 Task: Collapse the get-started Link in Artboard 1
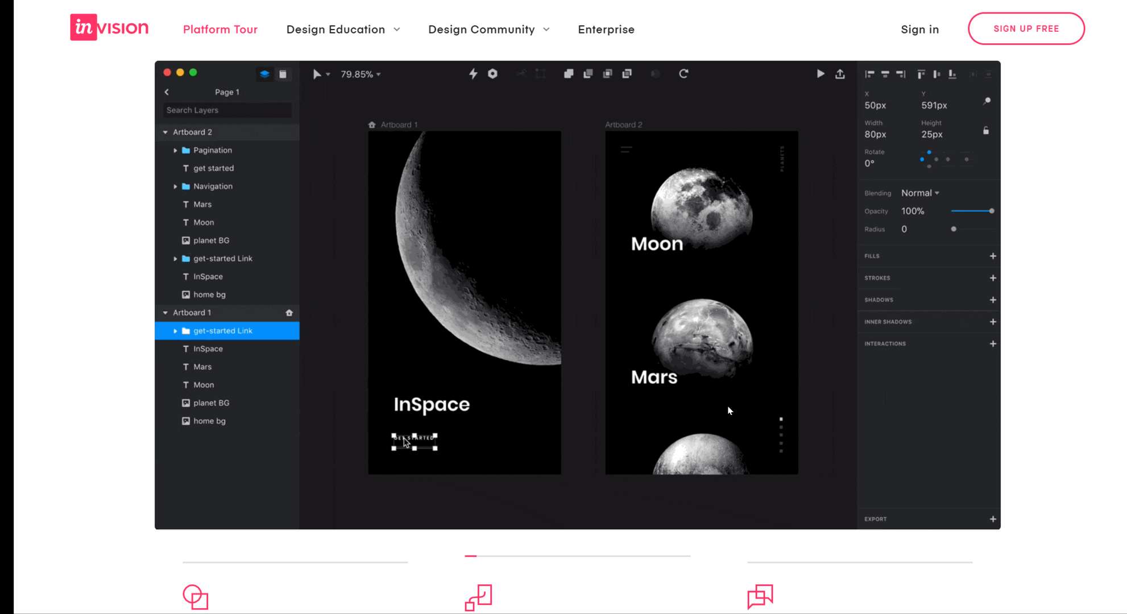tap(175, 330)
